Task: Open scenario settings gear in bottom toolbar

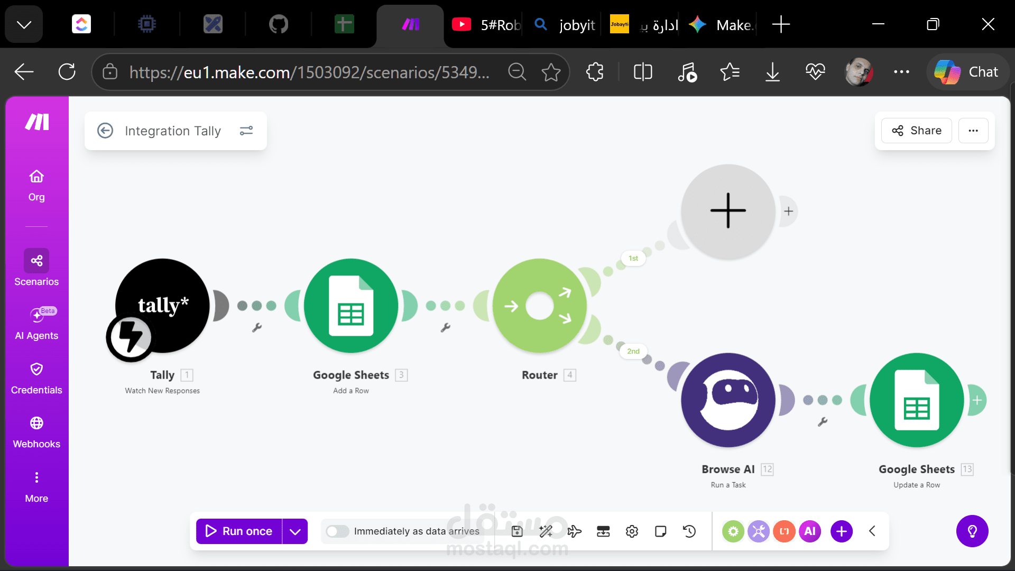Action: [632, 531]
